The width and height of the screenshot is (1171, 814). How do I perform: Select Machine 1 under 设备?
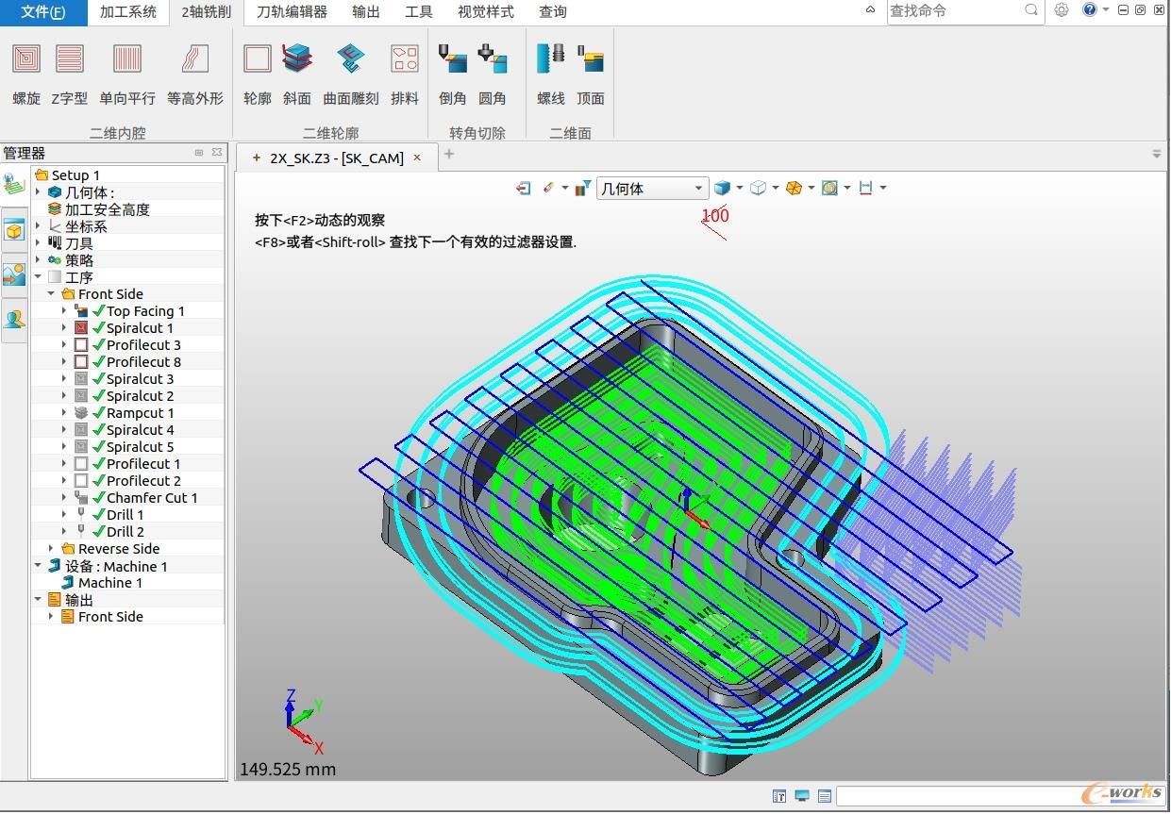click(110, 583)
